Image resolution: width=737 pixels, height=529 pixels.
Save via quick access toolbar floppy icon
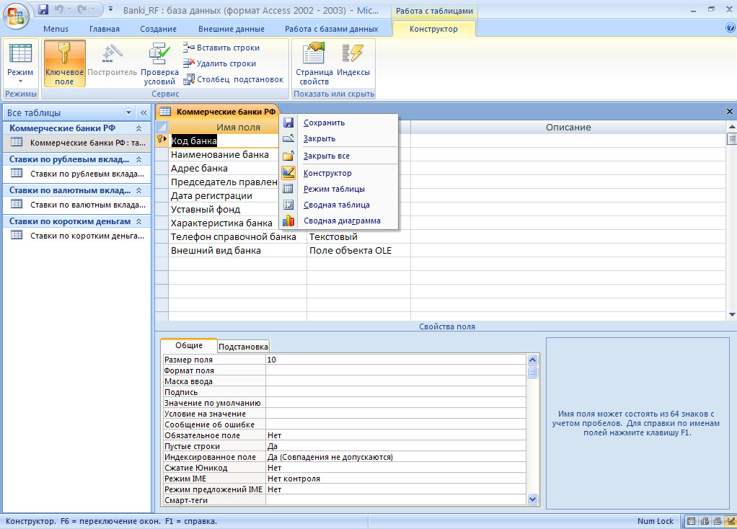coord(43,9)
